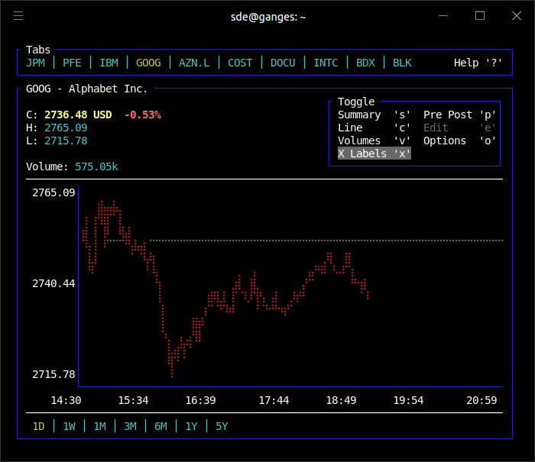535x462 pixels.
Task: Switch to the PFE tab
Action: [72, 63]
